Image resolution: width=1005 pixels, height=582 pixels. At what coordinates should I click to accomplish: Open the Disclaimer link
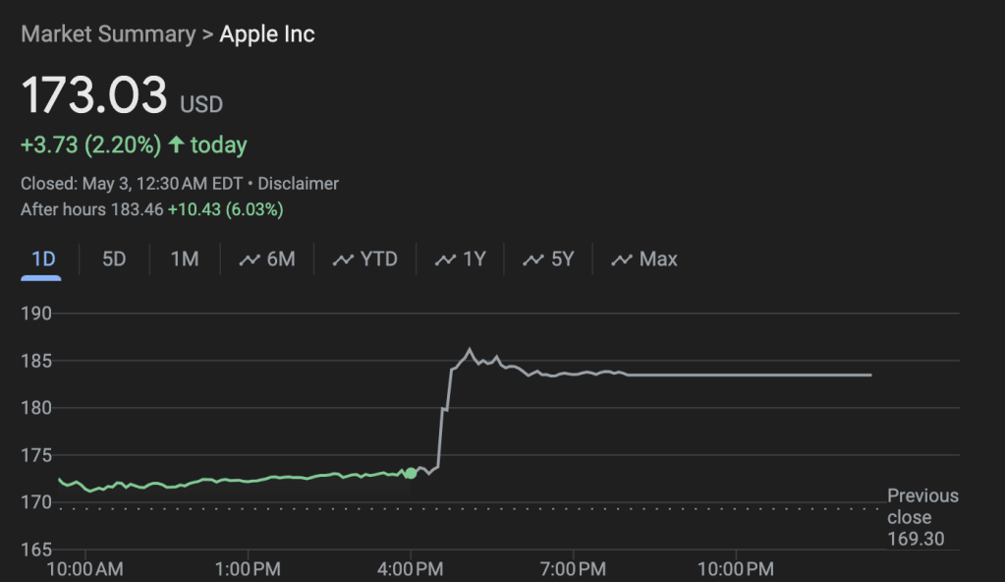(x=299, y=184)
